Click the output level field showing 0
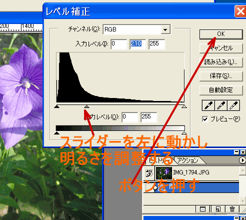The height and width of the screenshot is (220, 246). 130,117
